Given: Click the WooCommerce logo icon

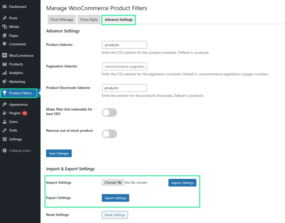Looking at the screenshot, I should 4,55.
